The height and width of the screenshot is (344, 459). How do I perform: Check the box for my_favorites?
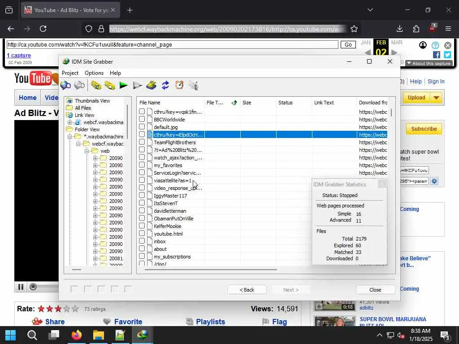[x=142, y=165]
